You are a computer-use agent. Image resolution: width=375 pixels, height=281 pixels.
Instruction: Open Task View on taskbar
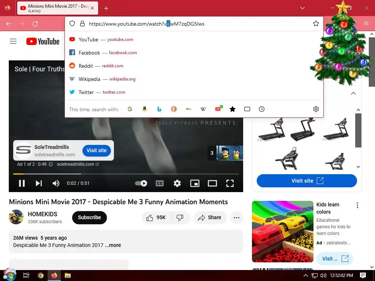(x=26, y=276)
